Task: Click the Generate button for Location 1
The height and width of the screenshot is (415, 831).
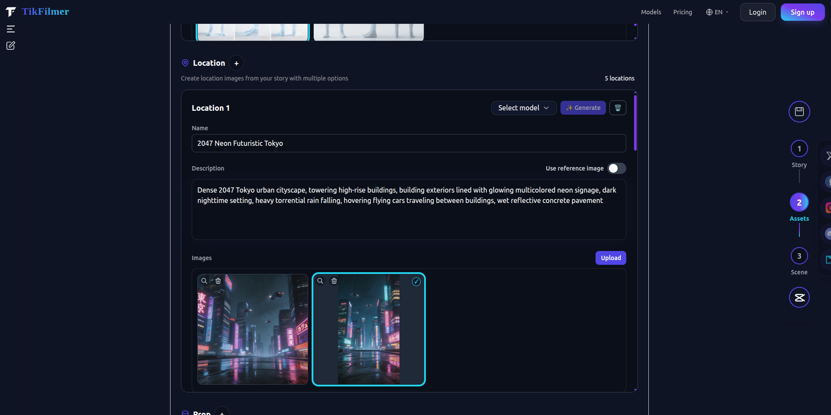Action: [x=583, y=108]
